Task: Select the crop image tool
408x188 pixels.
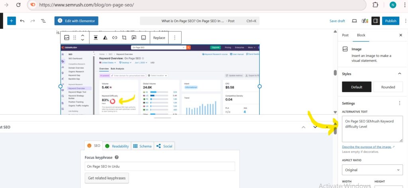Action: tap(124, 38)
